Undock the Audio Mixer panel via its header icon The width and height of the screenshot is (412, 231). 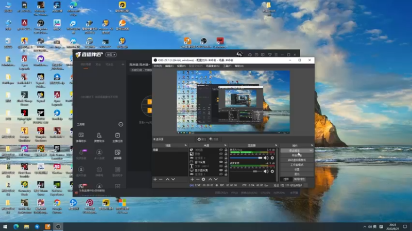[x=276, y=145]
